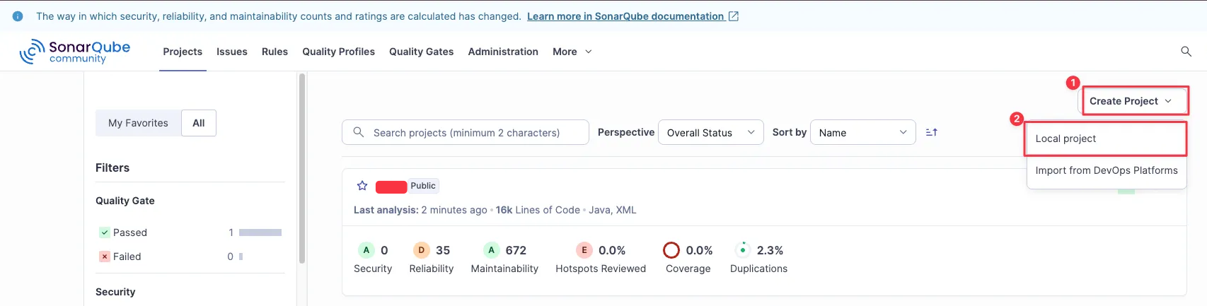Click the Search projects input field
The image size is (1207, 306).
[x=466, y=132]
